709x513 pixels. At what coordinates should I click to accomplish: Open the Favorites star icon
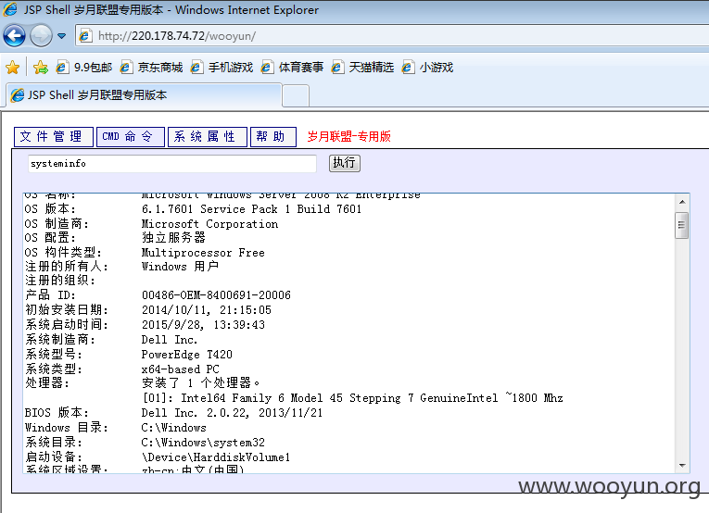(13, 68)
